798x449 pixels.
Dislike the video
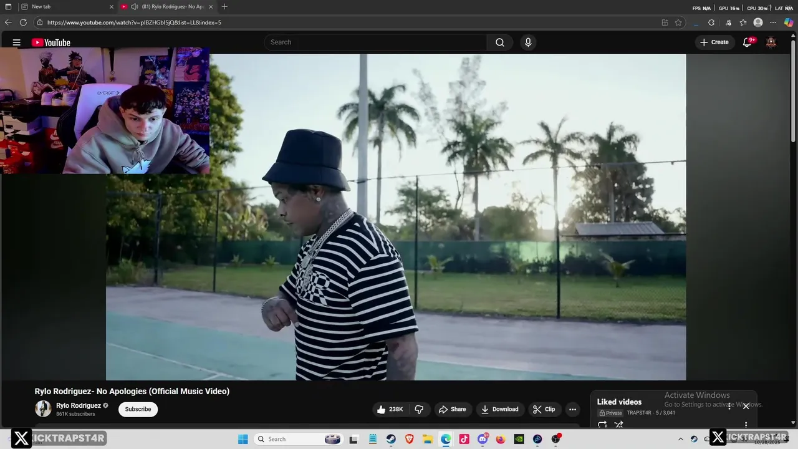tap(419, 409)
